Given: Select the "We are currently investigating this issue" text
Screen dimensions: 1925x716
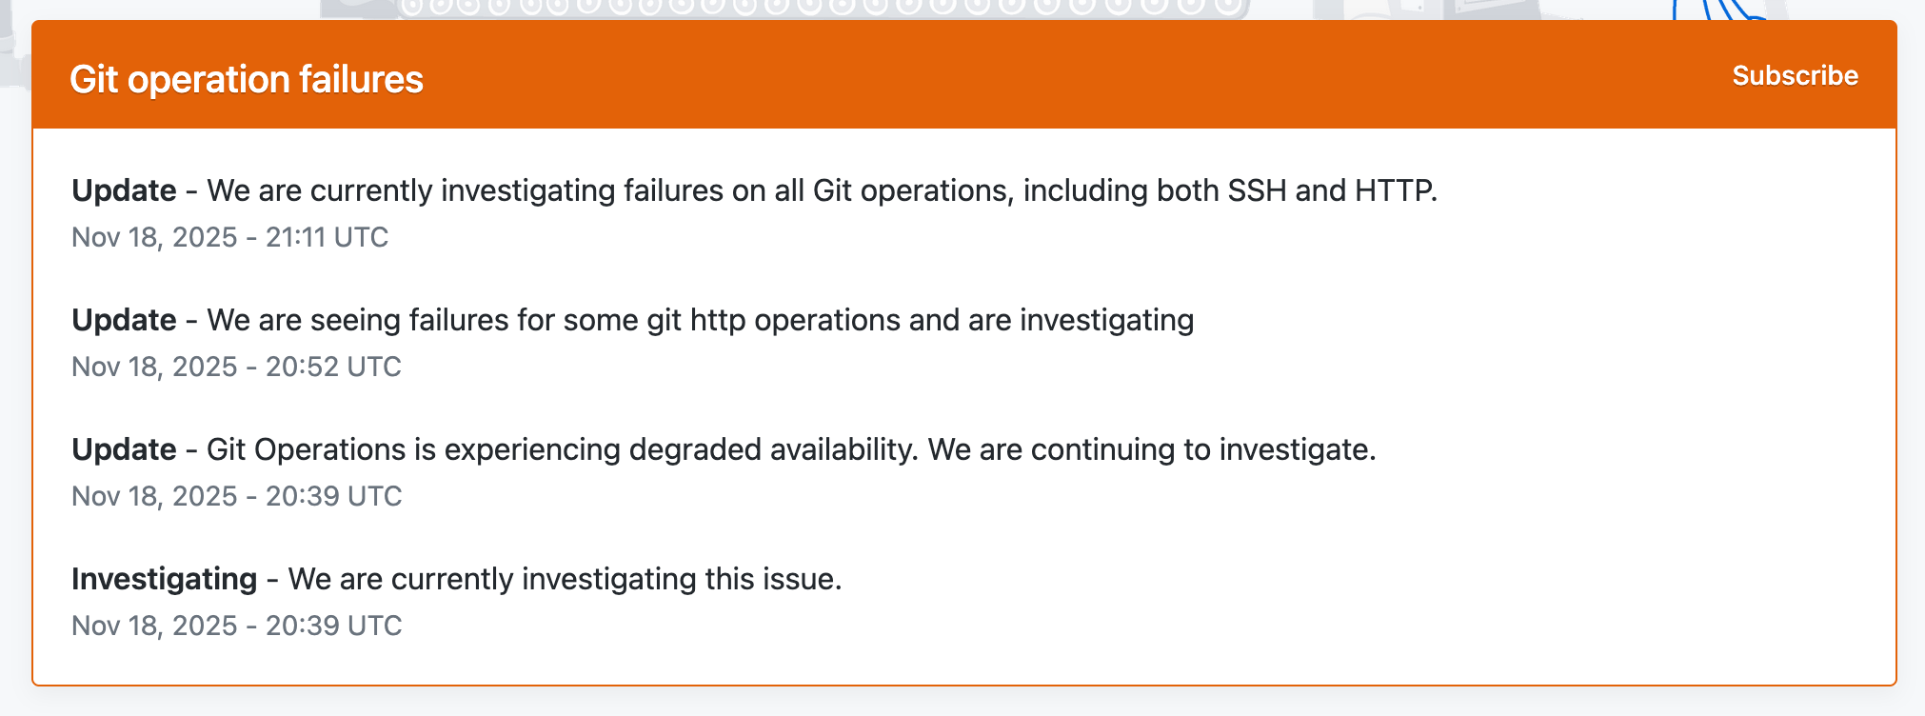Looking at the screenshot, I should [565, 579].
